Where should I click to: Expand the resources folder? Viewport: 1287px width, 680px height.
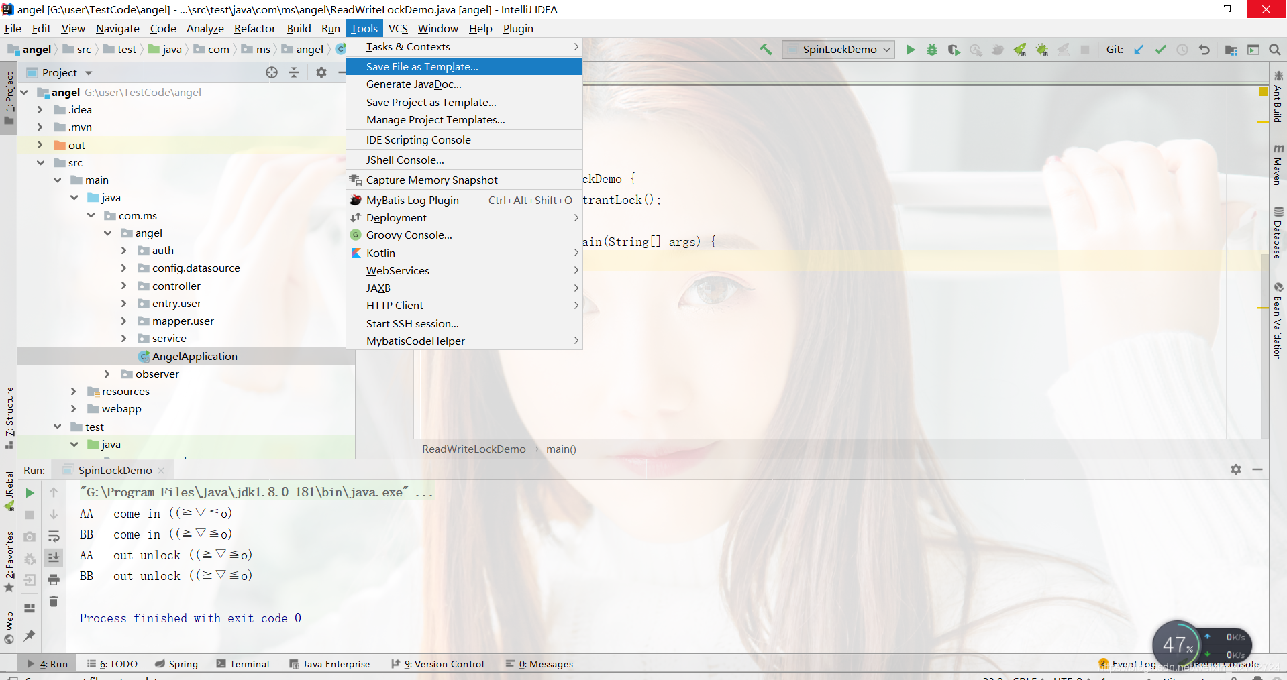tap(74, 391)
